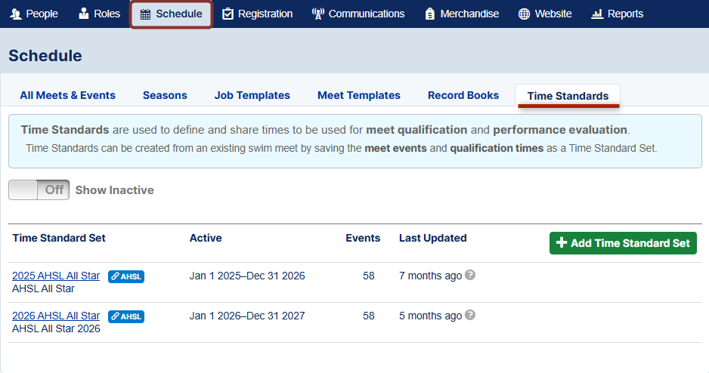Open the Job Templates tab

pos(252,95)
